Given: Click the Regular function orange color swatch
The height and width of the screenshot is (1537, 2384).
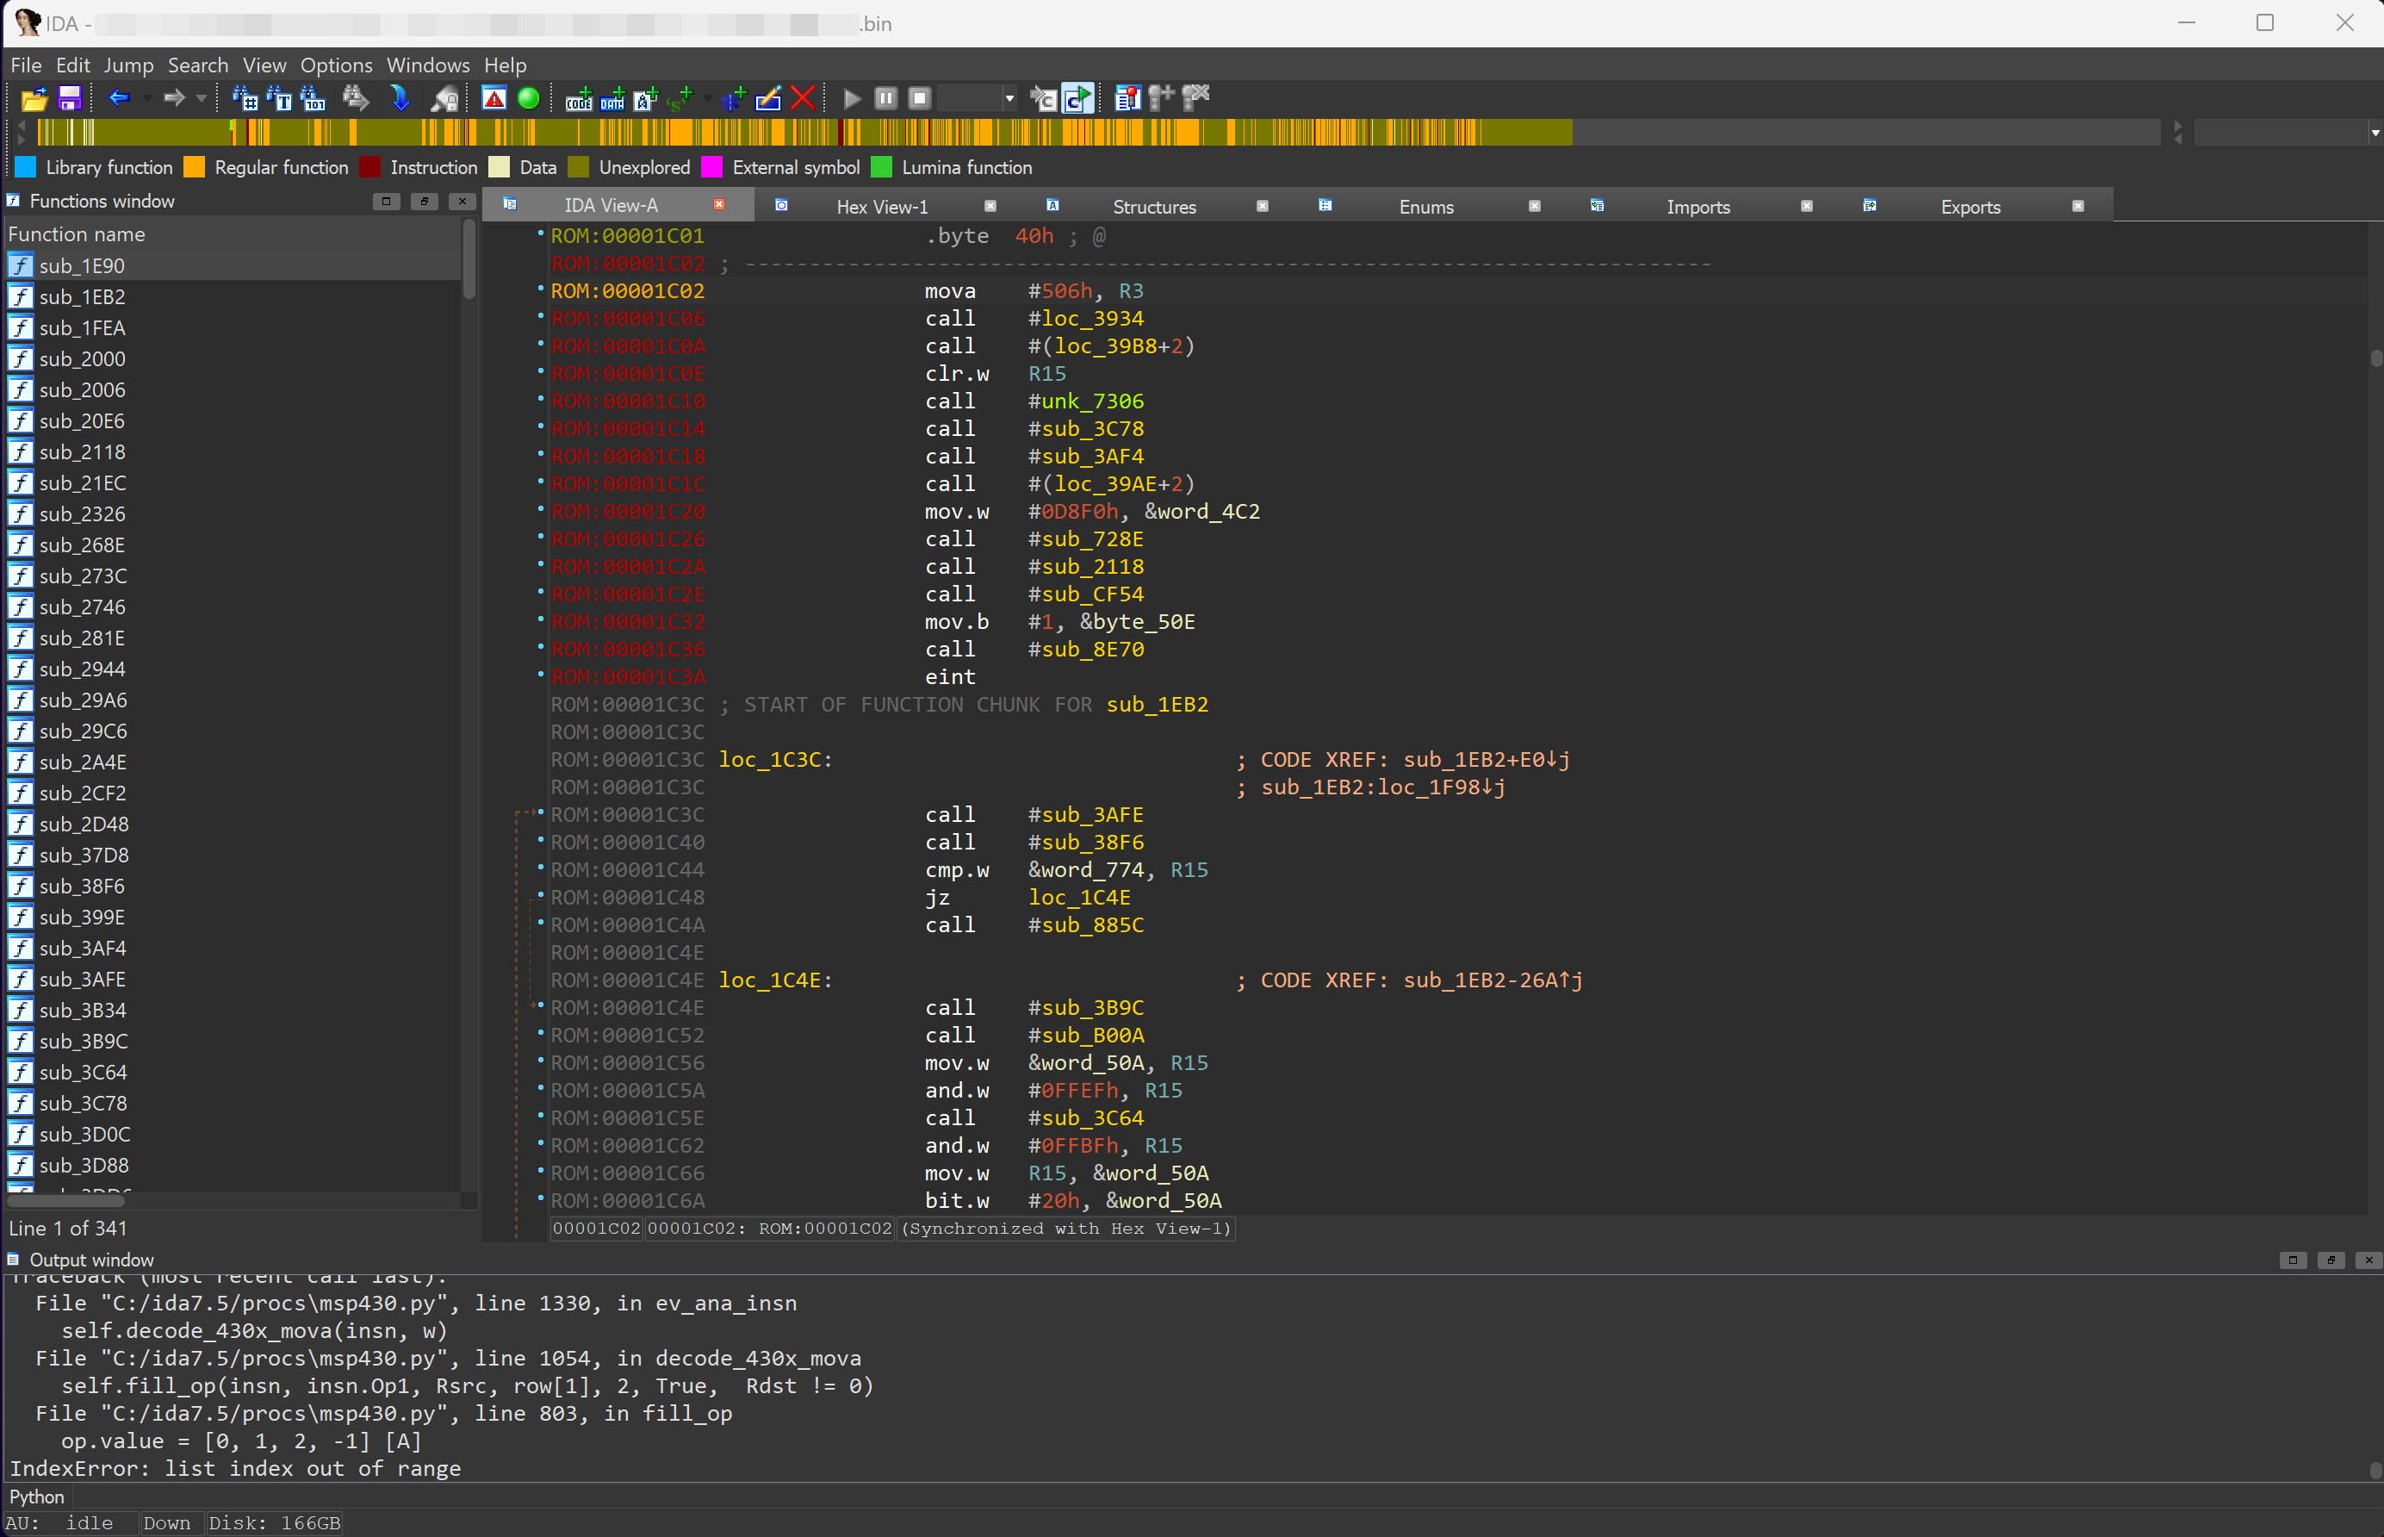Looking at the screenshot, I should click(x=195, y=166).
